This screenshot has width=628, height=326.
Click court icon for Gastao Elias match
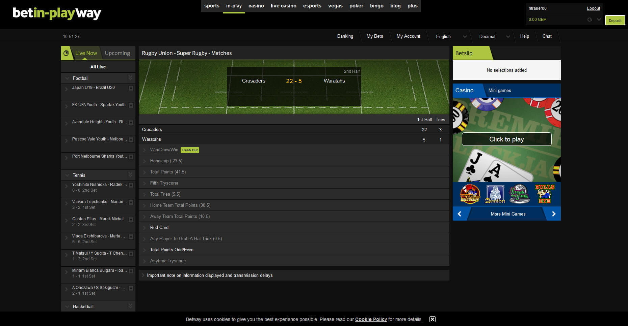[131, 220]
